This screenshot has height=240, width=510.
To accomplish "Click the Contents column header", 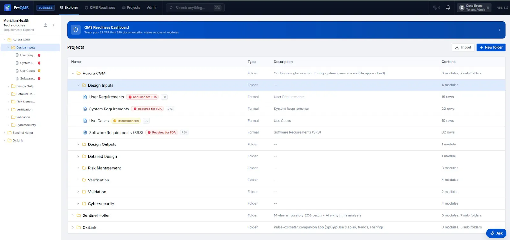I will [449, 62].
